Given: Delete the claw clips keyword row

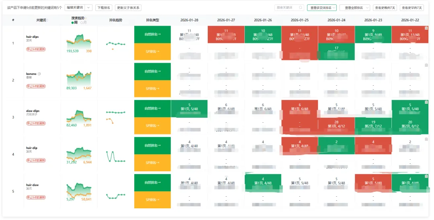Looking at the screenshot, I should (x=426, y=102).
